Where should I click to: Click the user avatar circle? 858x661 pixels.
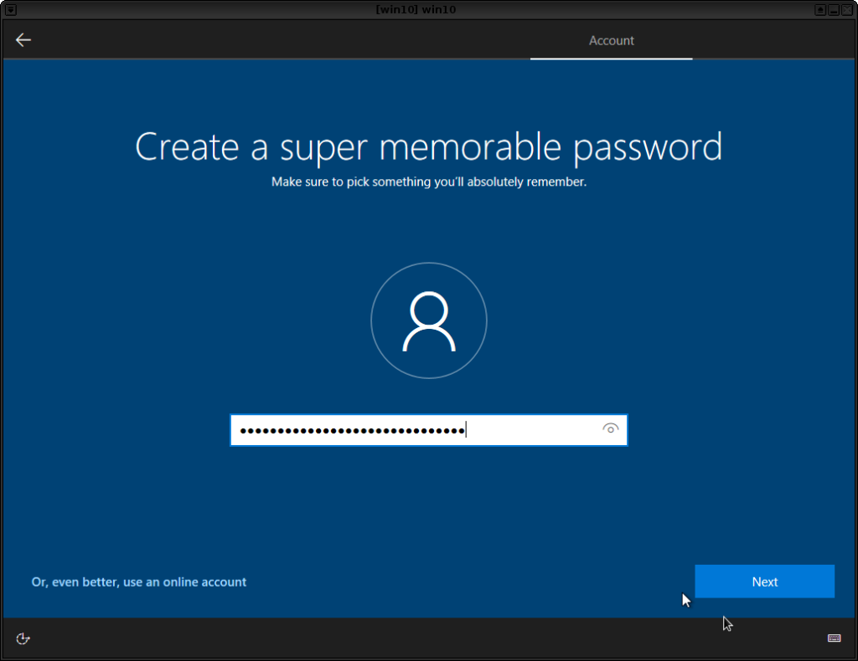429,320
